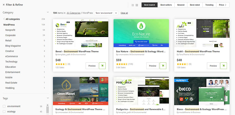Switch to grid view layout
This screenshot has width=235, height=115.
tap(137, 5)
